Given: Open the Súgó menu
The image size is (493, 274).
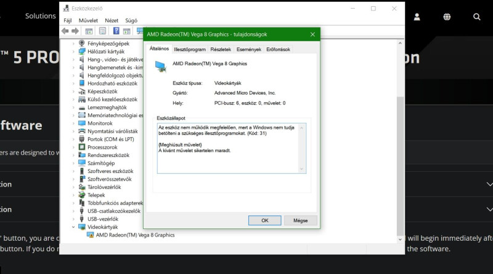Looking at the screenshot, I should click(131, 20).
